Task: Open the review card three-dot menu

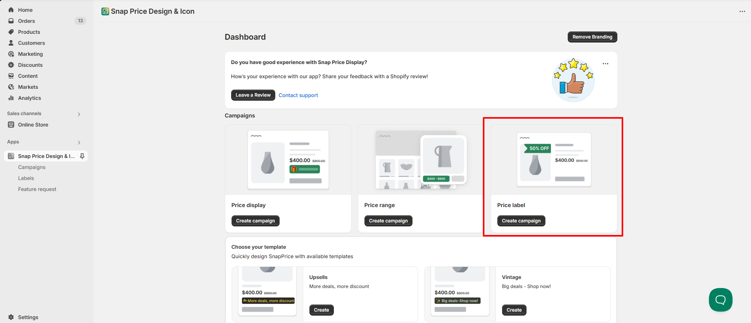Action: click(606, 64)
